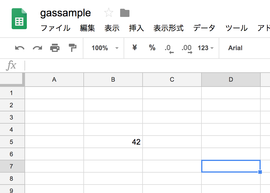Viewport: 270px width, 193px height.
Task: Decrease decimal places with the .0 icon
Action: (x=169, y=48)
